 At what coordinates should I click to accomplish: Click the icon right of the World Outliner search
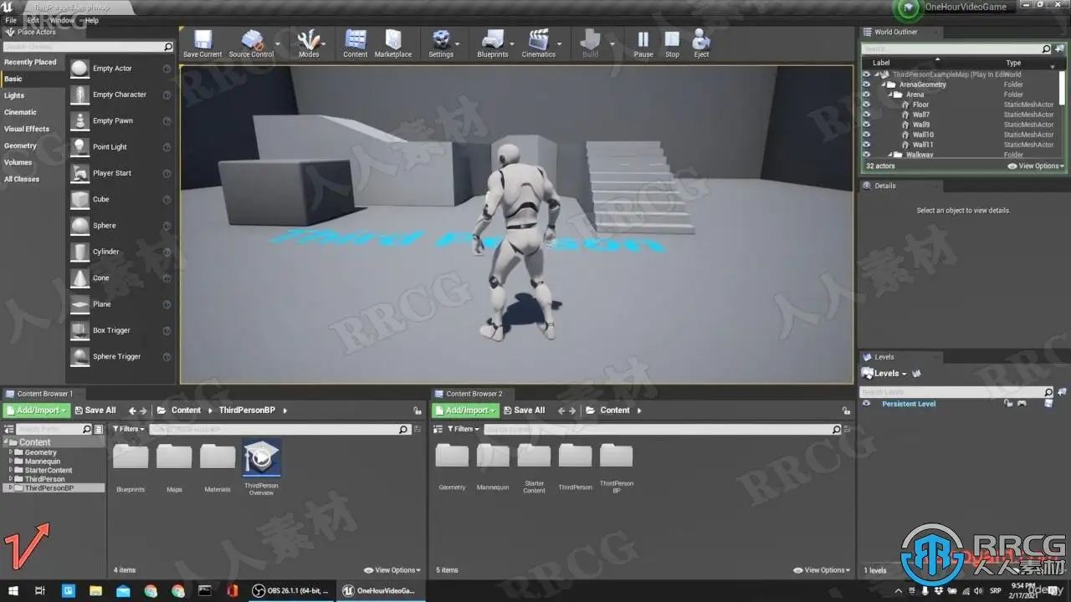click(1061, 49)
